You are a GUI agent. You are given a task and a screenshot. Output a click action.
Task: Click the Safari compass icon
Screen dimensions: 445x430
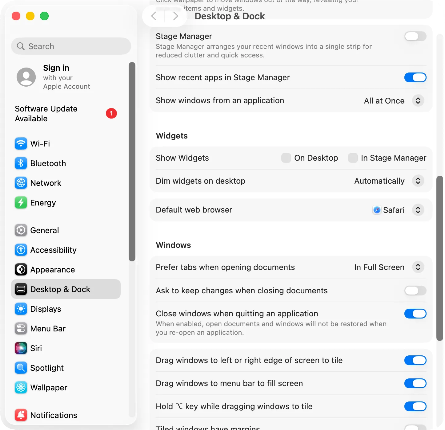(x=377, y=210)
